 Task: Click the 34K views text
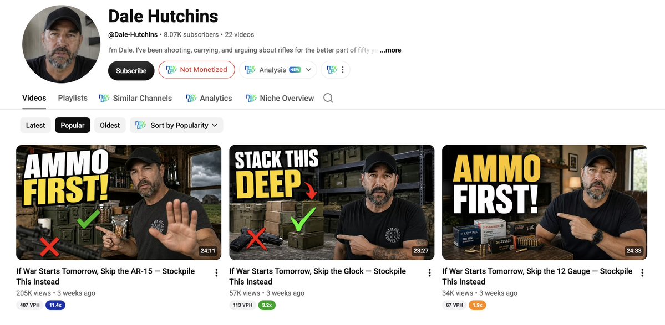(458, 293)
